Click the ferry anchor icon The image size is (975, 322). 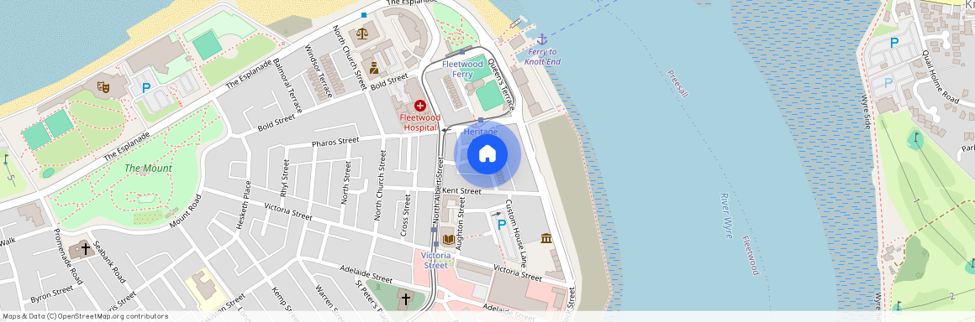[x=541, y=39]
